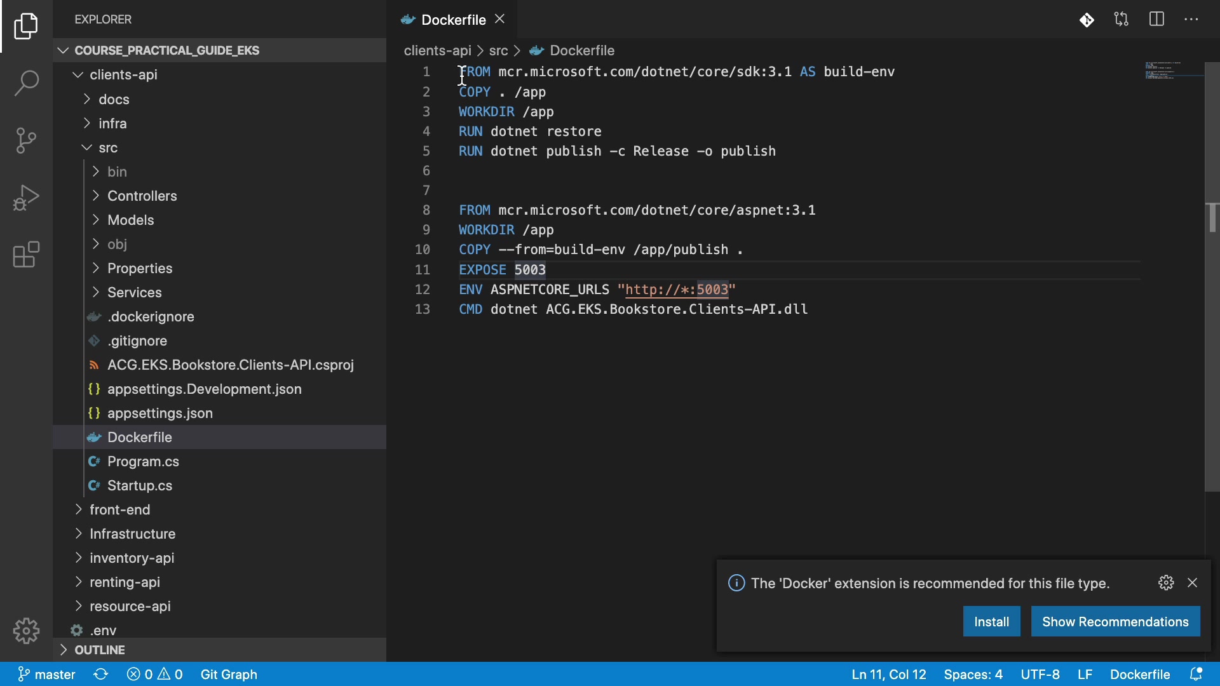Open the notifications bell in status bar
The width and height of the screenshot is (1220, 686).
click(1196, 674)
